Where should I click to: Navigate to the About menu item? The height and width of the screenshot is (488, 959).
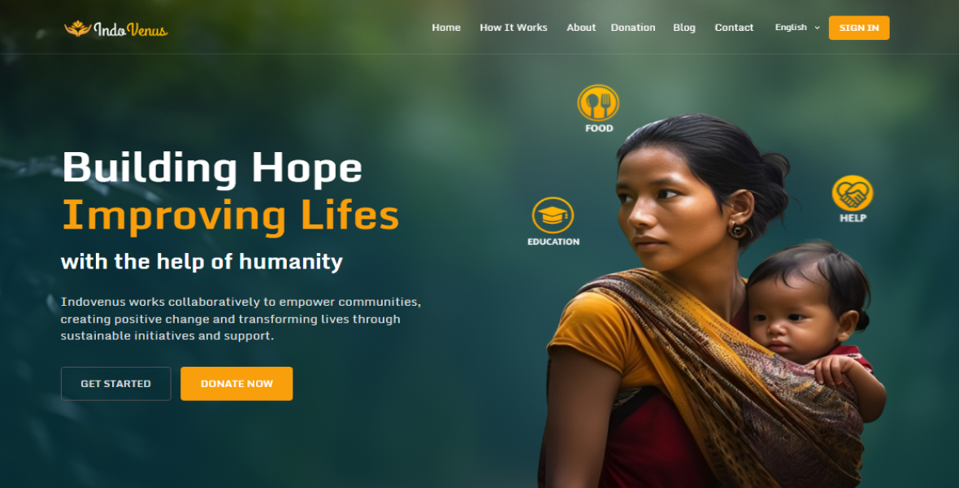pos(581,28)
